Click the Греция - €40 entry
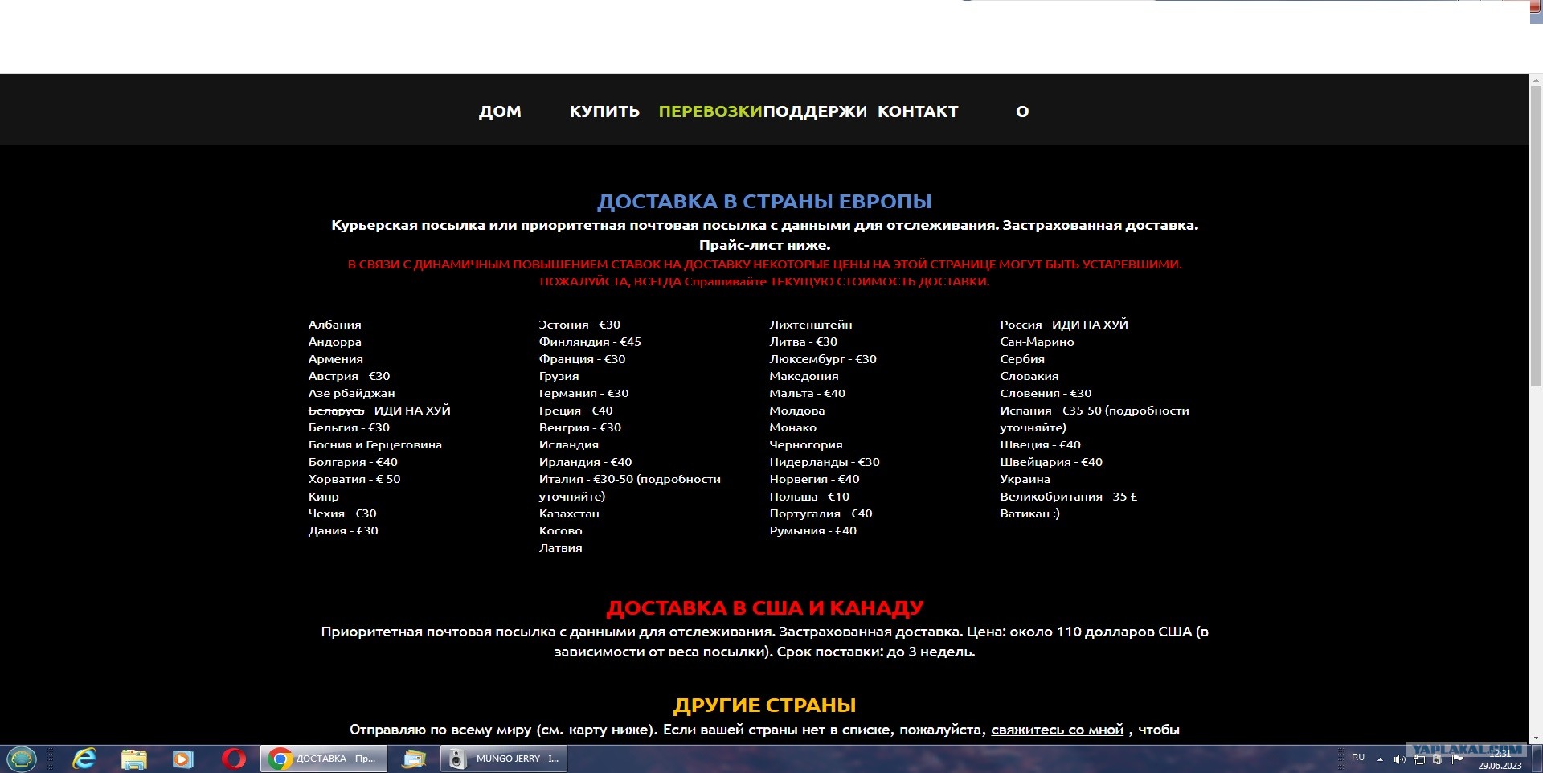This screenshot has height=773, width=1543. point(575,411)
